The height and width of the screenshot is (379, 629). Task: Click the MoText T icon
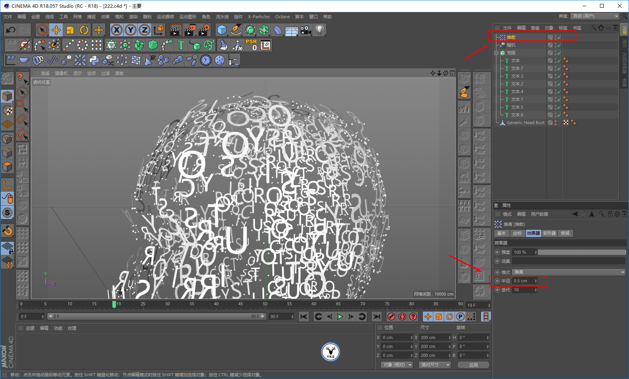click(181, 45)
